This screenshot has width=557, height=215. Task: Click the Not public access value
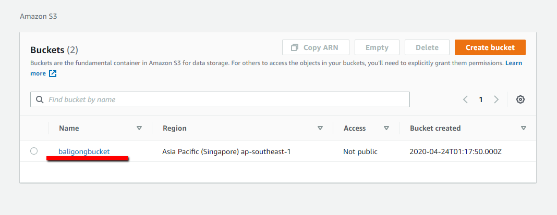(x=360, y=151)
